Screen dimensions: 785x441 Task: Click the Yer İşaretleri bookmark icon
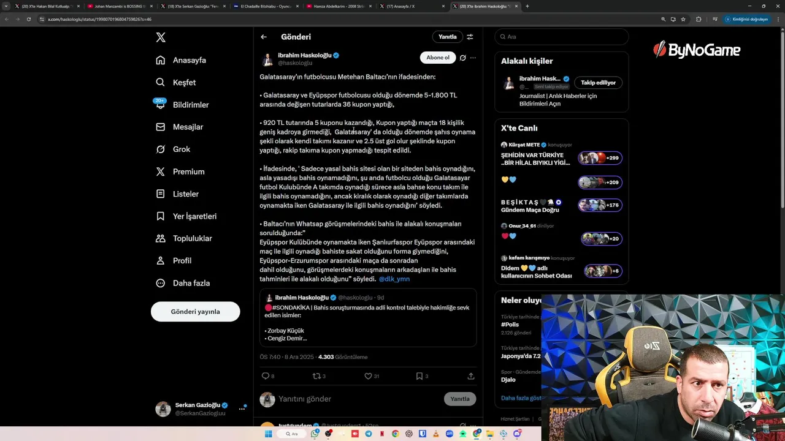160,216
